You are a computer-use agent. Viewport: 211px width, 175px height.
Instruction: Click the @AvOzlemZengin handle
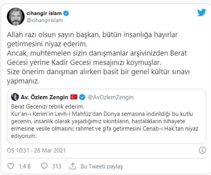(x=110, y=97)
